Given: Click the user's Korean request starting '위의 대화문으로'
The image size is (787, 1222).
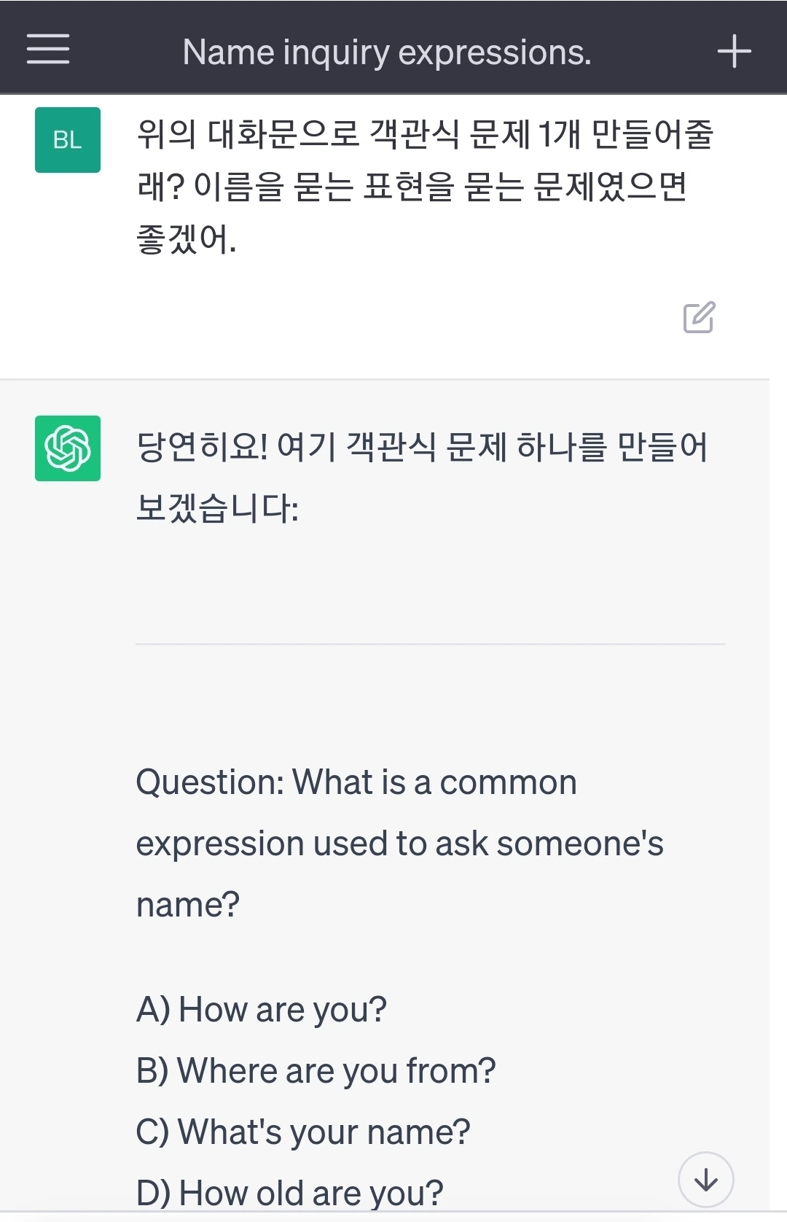Looking at the screenshot, I should point(425,134).
